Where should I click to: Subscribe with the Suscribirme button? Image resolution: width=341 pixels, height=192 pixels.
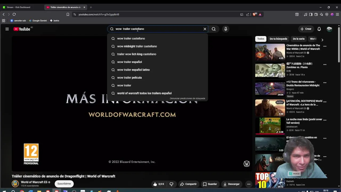(x=64, y=184)
